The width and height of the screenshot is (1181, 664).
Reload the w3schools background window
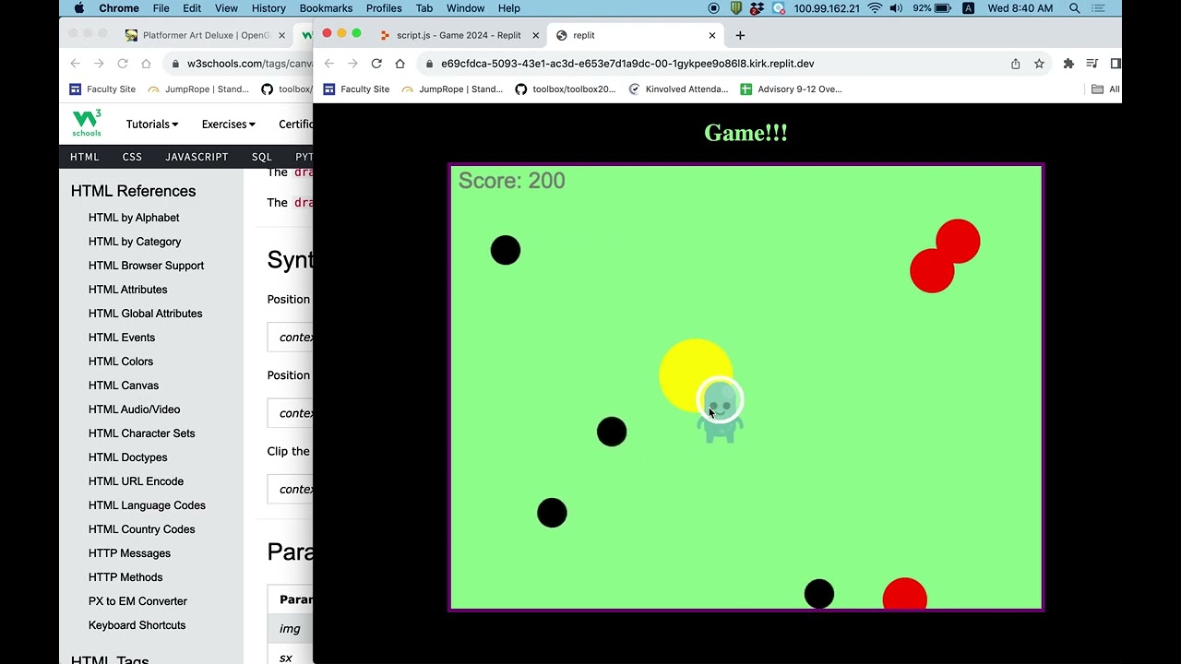[122, 64]
